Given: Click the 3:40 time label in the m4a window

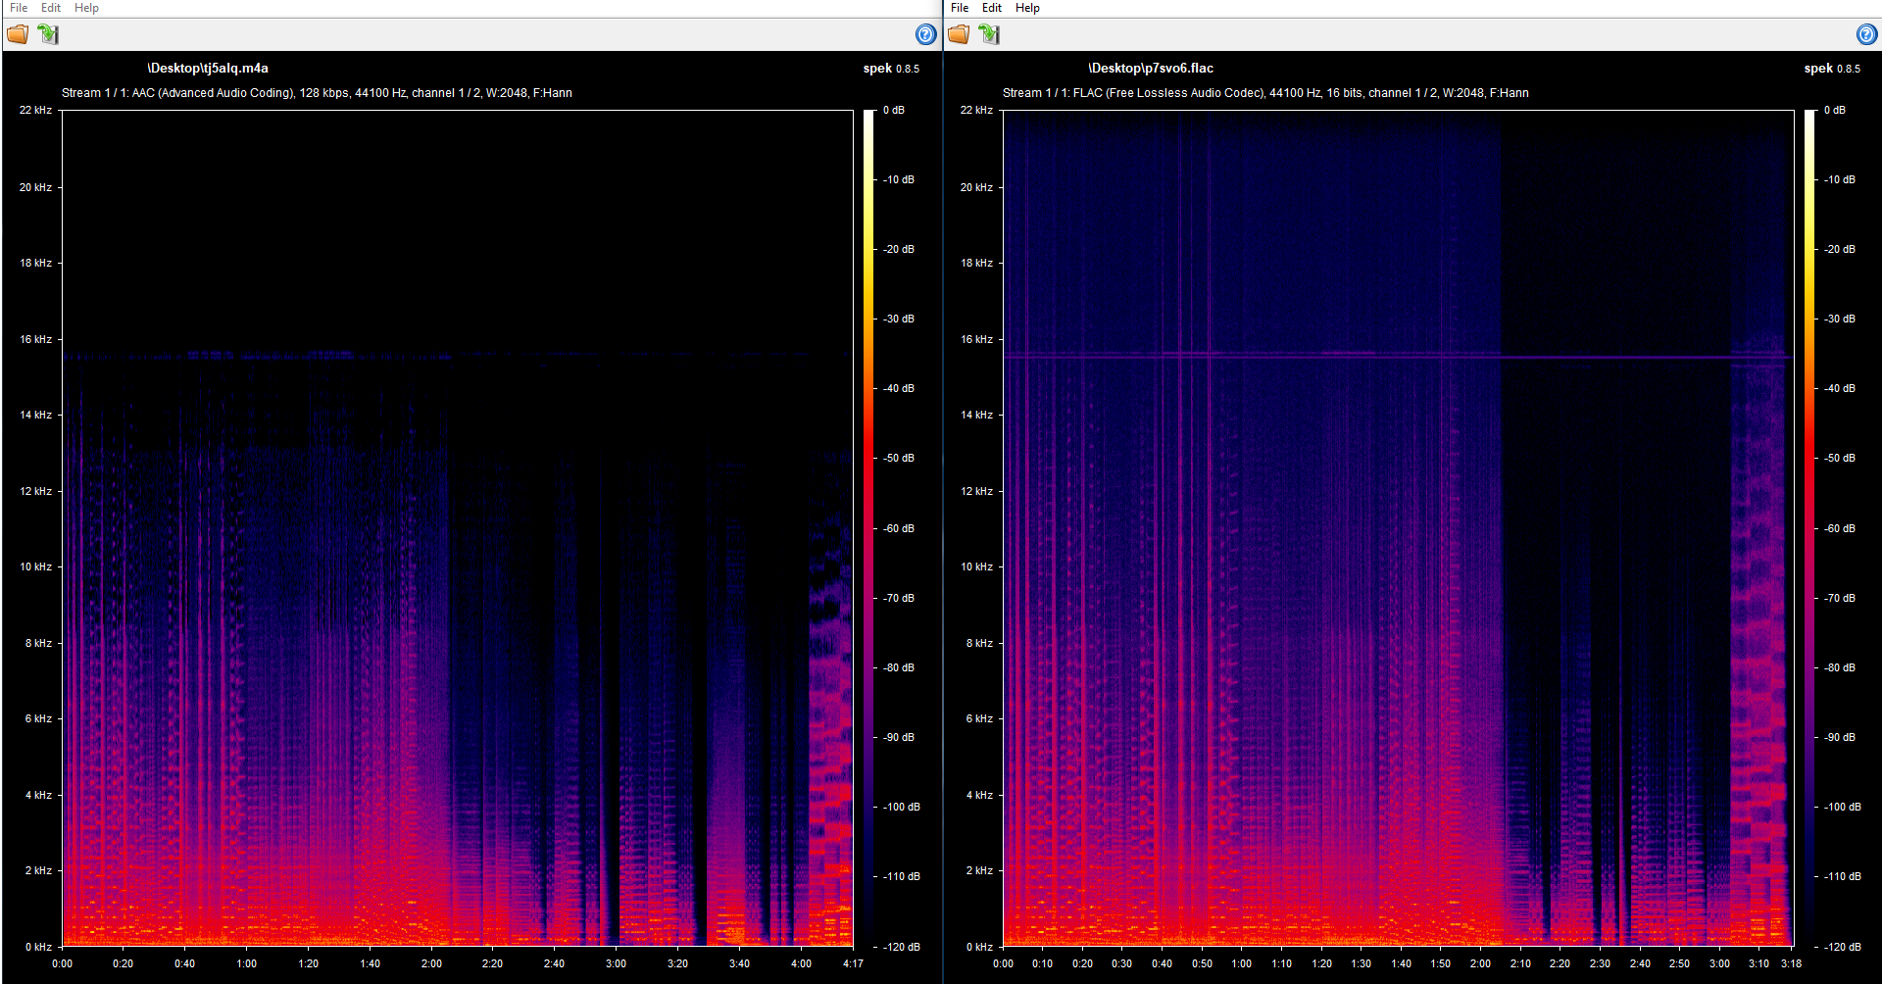Looking at the screenshot, I should 739,963.
